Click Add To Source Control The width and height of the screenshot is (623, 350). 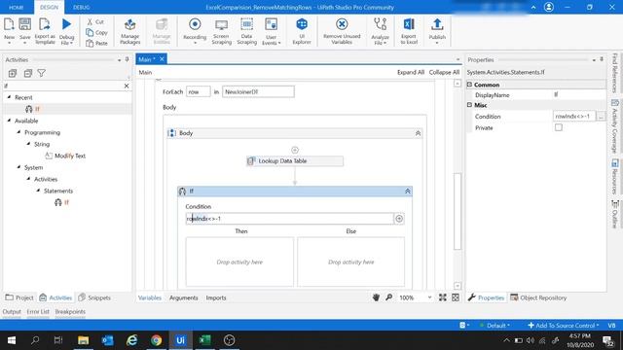[564, 326]
